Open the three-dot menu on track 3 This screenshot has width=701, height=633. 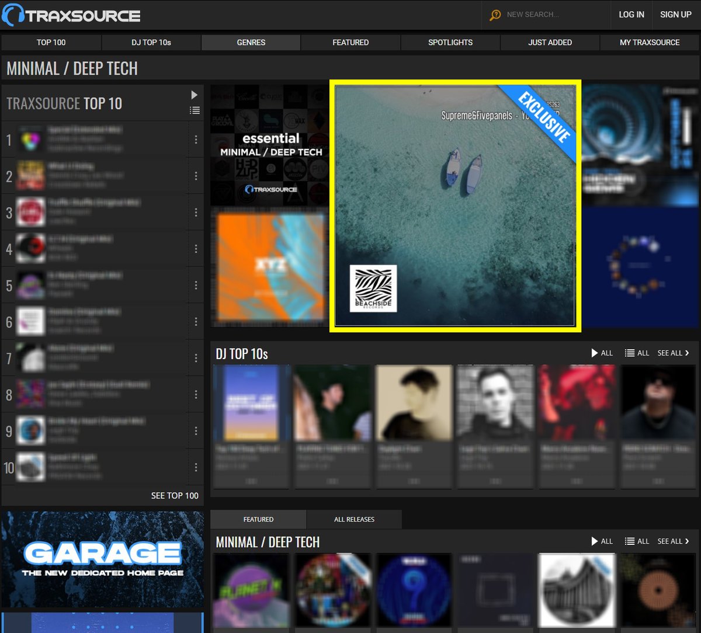[196, 212]
